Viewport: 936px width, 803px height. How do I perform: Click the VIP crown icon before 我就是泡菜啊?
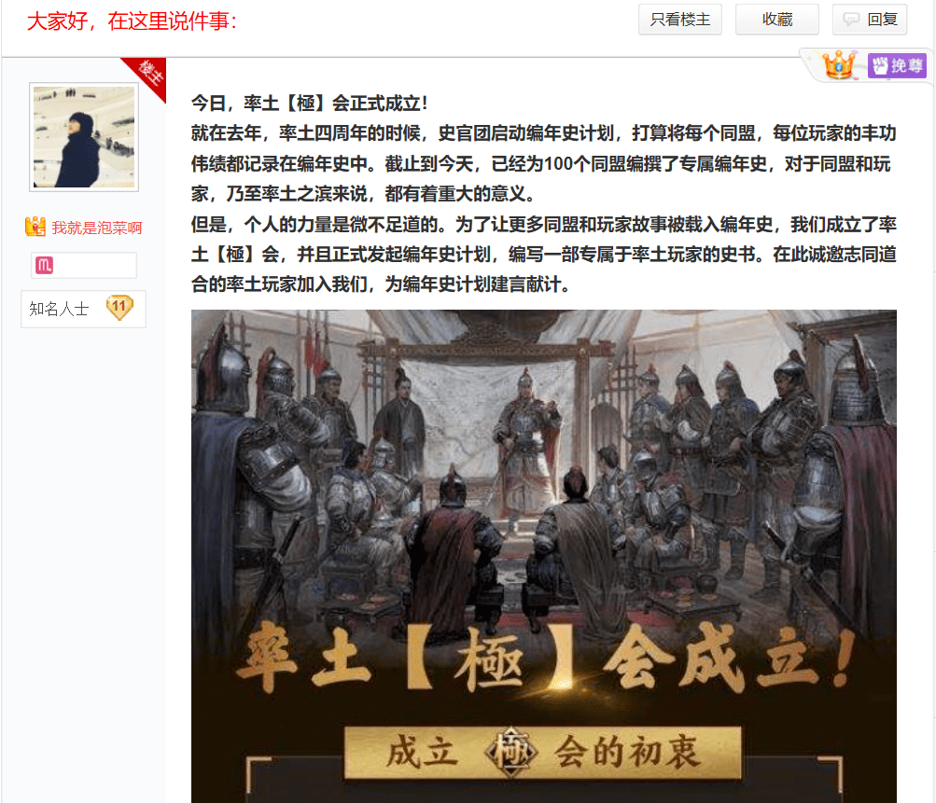pyautogui.click(x=35, y=227)
